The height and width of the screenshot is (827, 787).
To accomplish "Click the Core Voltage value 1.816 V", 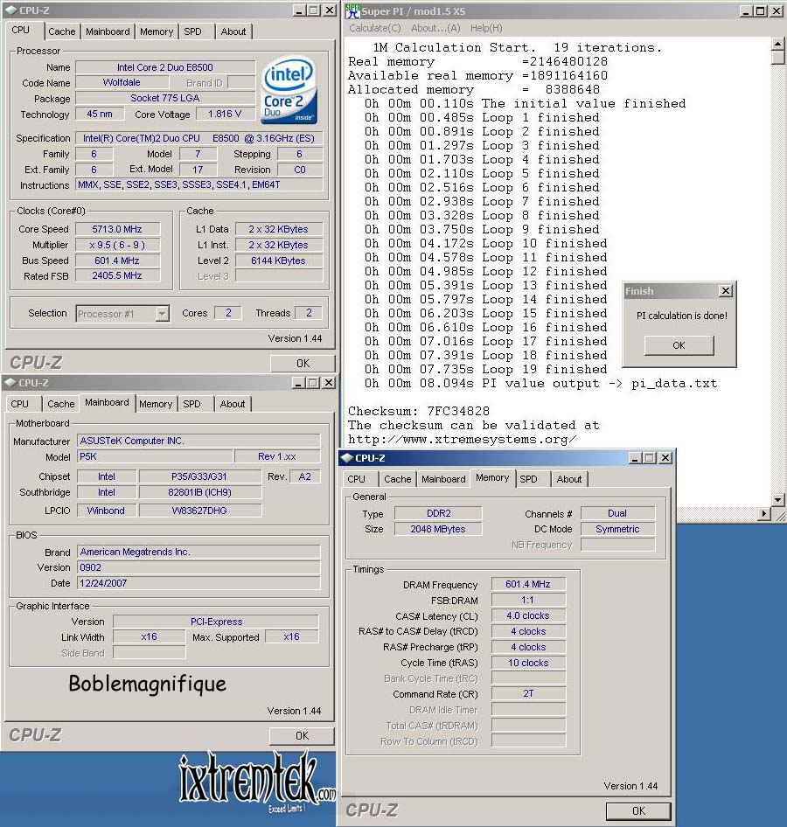I will tap(225, 114).
